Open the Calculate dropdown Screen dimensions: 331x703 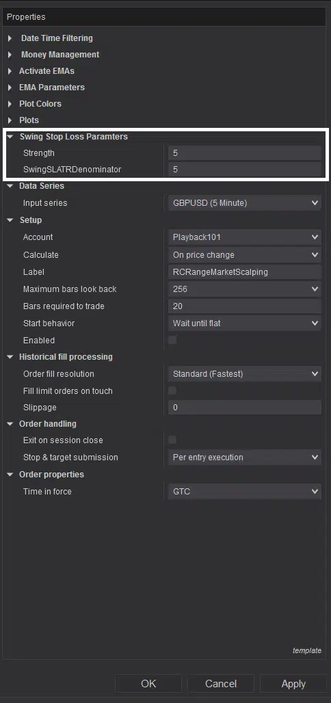point(244,254)
